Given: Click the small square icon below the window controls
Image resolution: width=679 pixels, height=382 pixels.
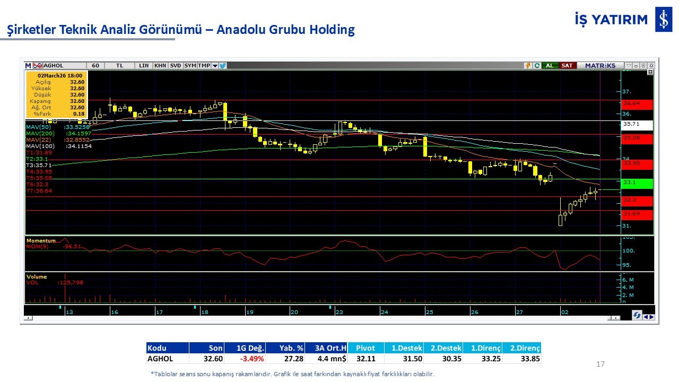Looking at the screenshot, I should pos(650,73).
